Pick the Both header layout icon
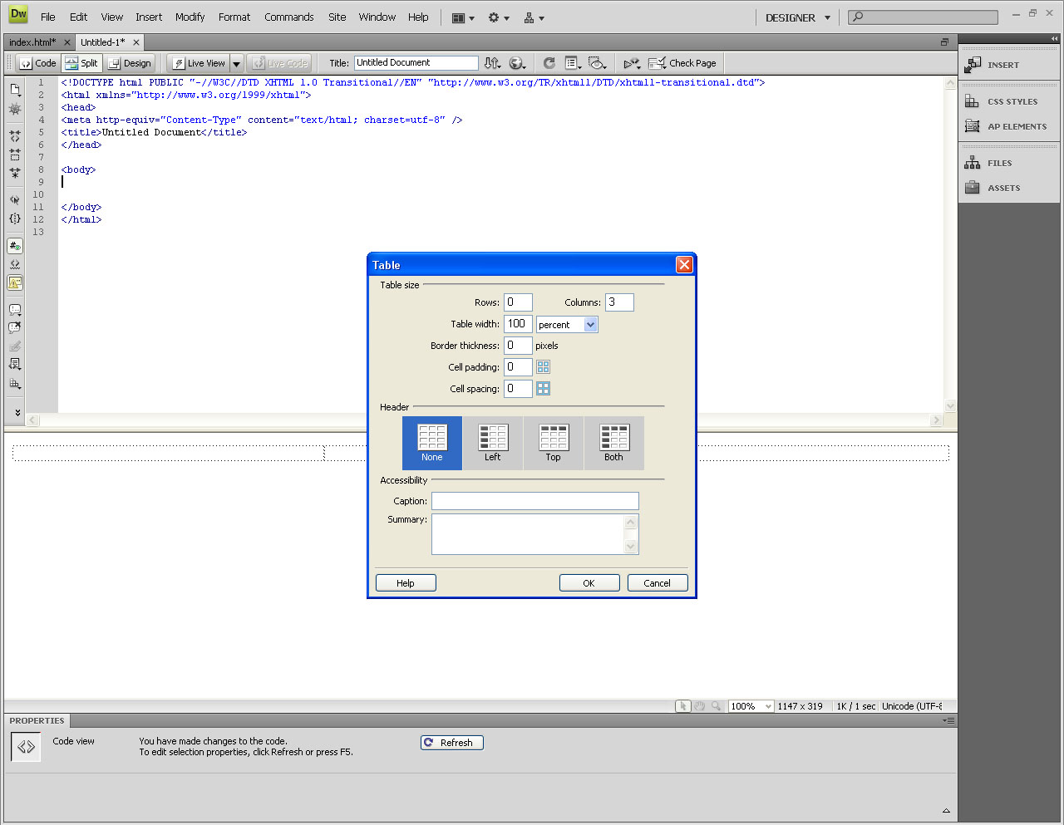 coord(614,437)
